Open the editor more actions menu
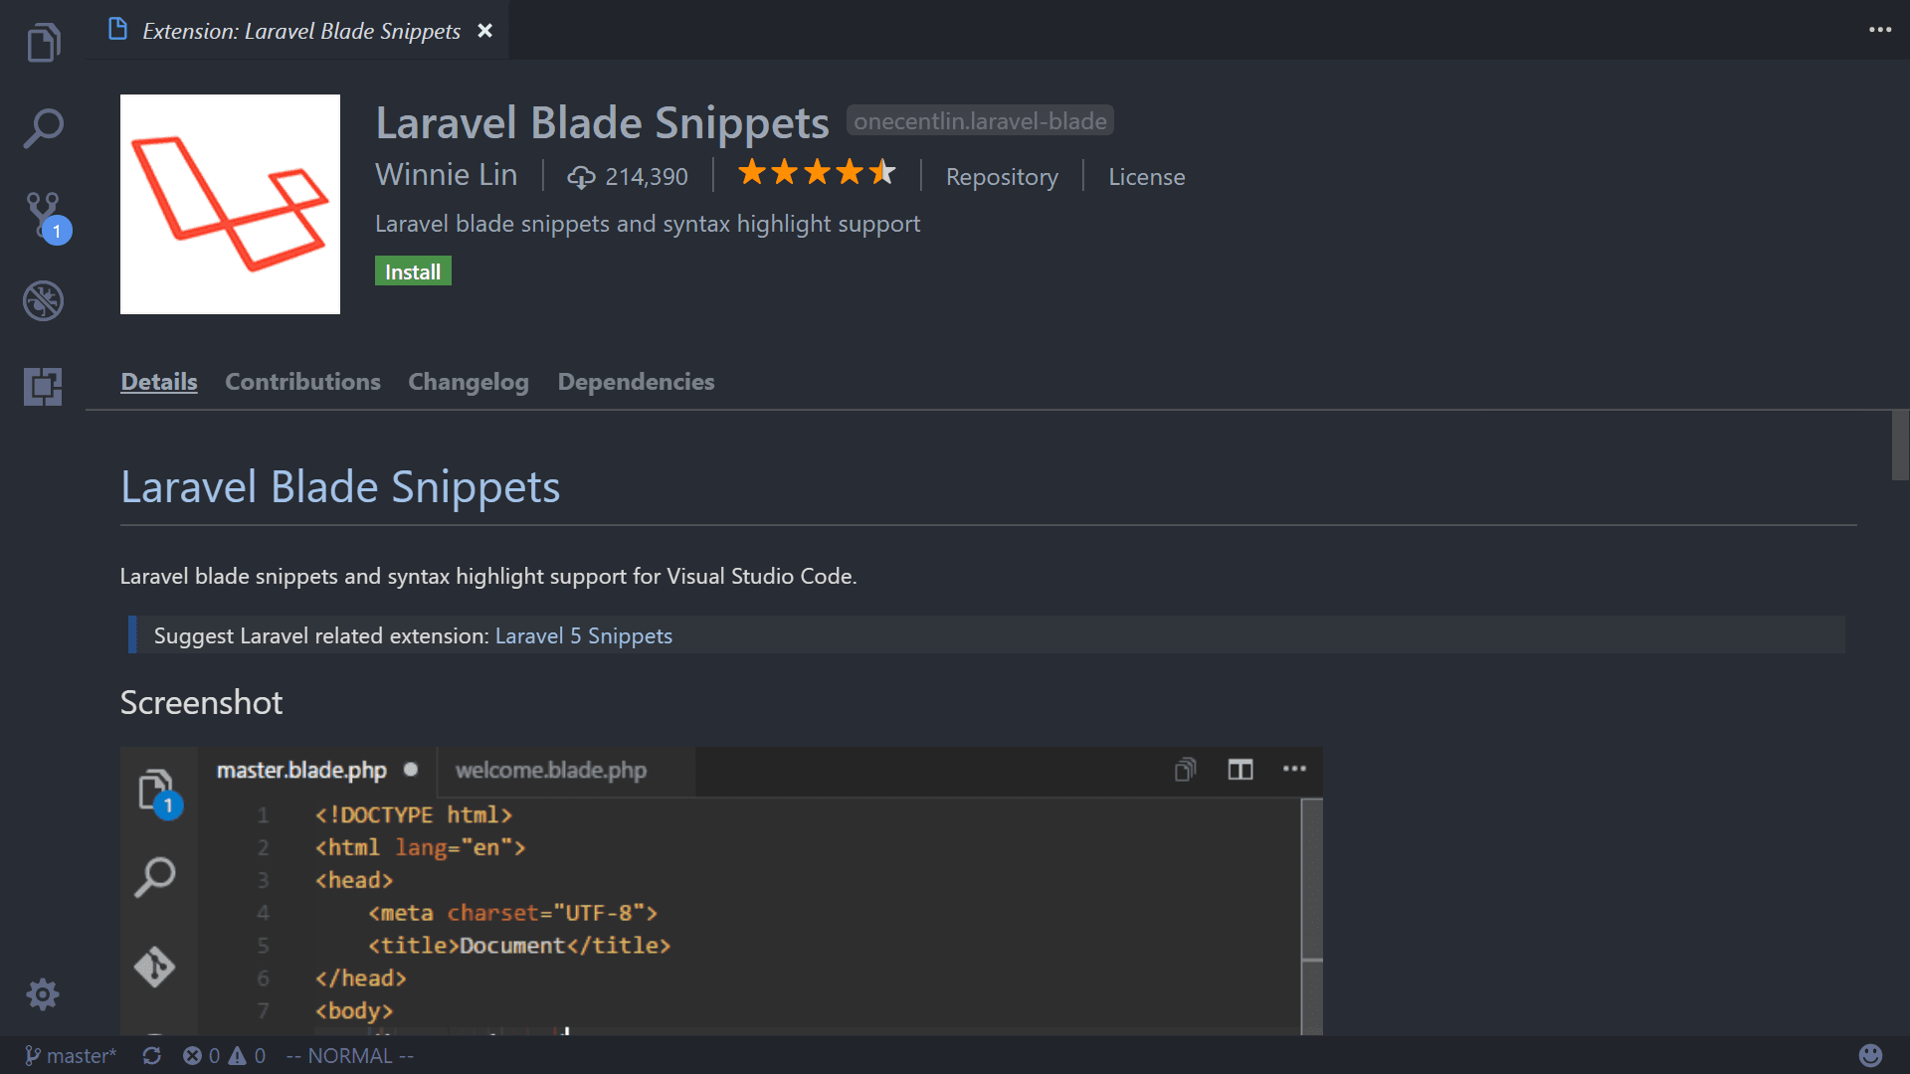 (x=1880, y=30)
